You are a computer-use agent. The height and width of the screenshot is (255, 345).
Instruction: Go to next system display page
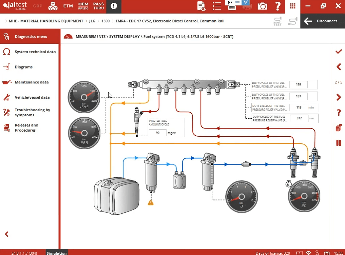tap(338, 97)
